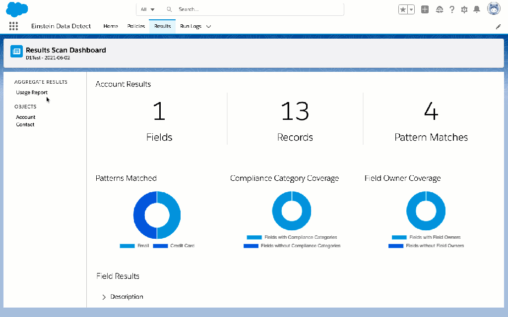Open the Global Actions plus icon
This screenshot has height=317, width=508.
[425, 9]
